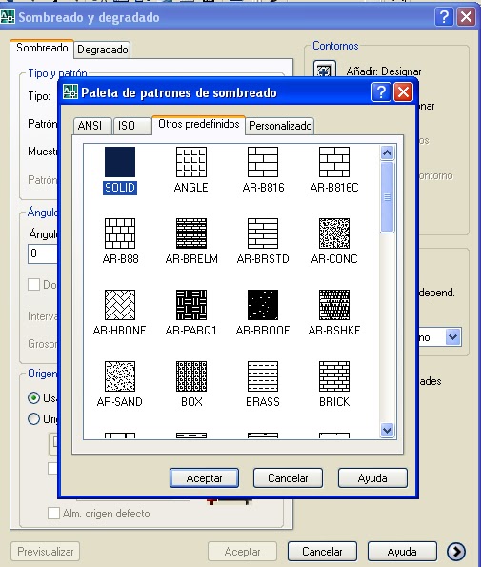Image resolution: width=481 pixels, height=567 pixels.
Task: Toggle the Doble checkbox under Ángulo
Action: [33, 284]
